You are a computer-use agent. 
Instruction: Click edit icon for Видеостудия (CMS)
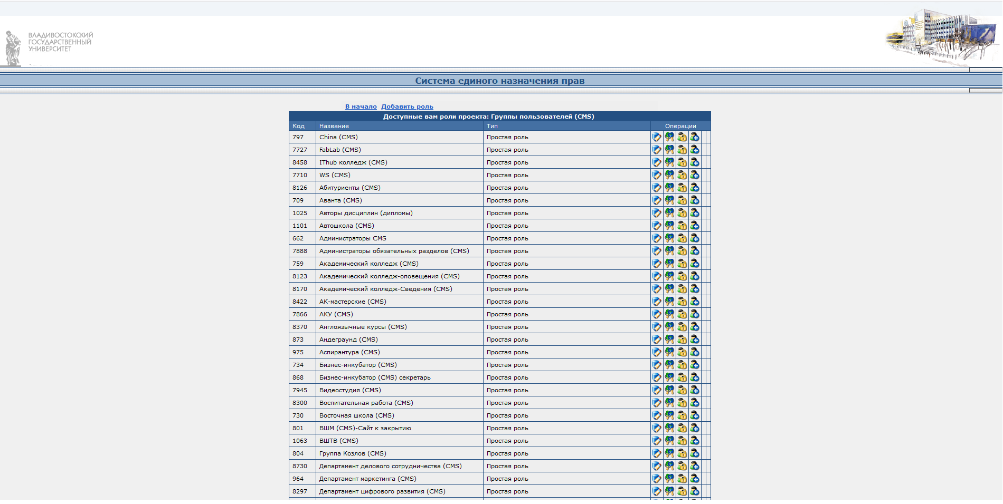[656, 390]
